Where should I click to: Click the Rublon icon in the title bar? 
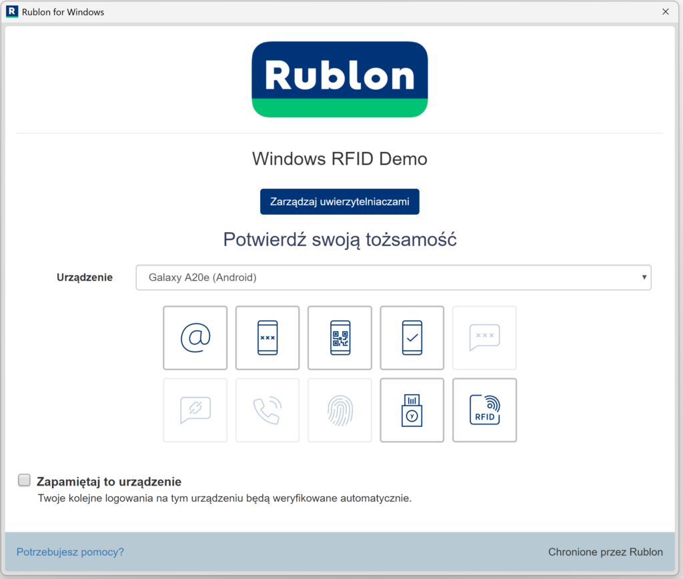(11, 11)
